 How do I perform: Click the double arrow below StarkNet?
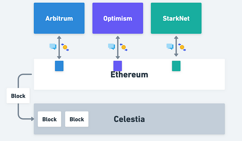point(176,46)
